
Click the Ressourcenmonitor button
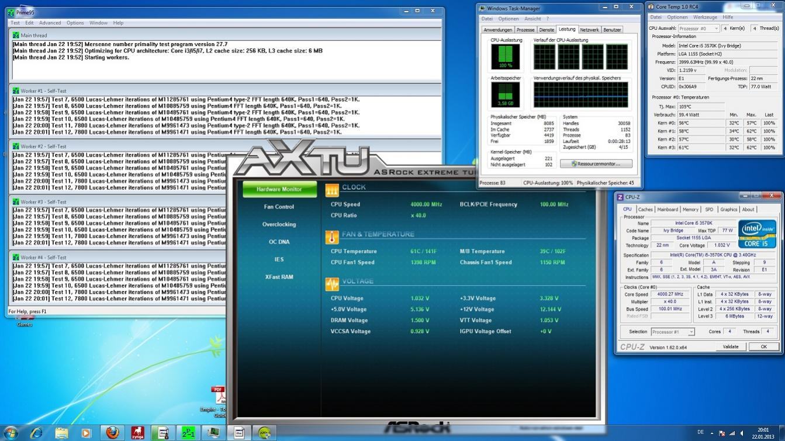tap(596, 164)
